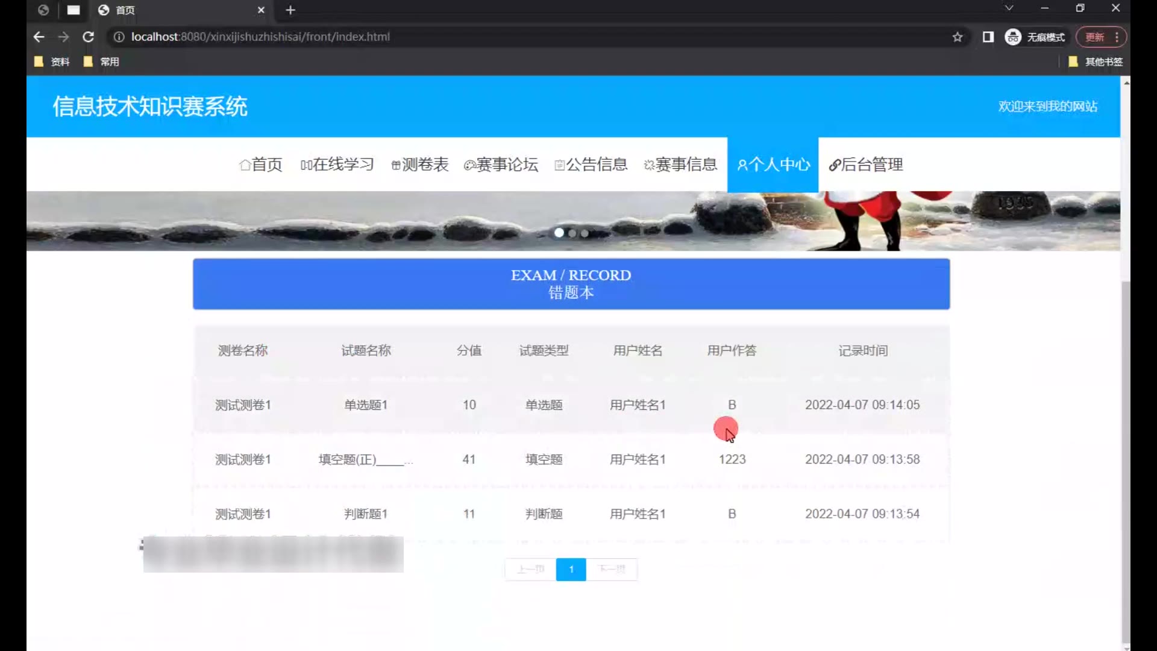Open the 赛事论坛 navigation item
The height and width of the screenshot is (651, 1157).
click(x=501, y=165)
